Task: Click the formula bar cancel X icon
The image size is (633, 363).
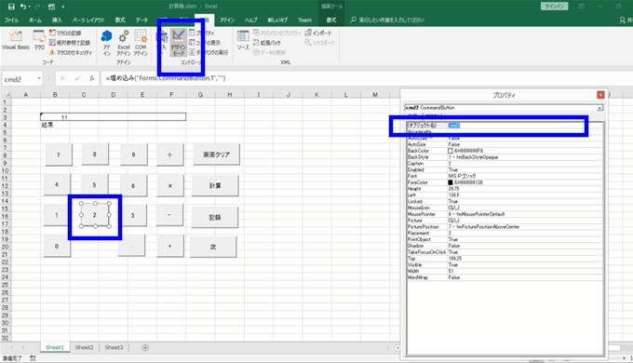Action: click(x=62, y=78)
